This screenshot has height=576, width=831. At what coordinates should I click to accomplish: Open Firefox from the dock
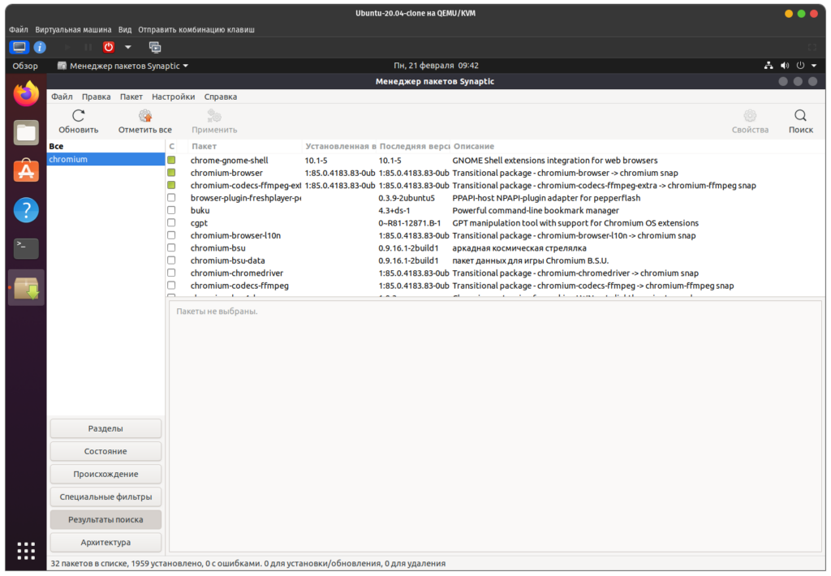pyautogui.click(x=26, y=94)
